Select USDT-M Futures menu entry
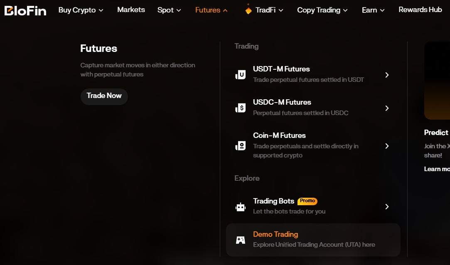Viewport: 450px width, 265px height. pyautogui.click(x=313, y=75)
